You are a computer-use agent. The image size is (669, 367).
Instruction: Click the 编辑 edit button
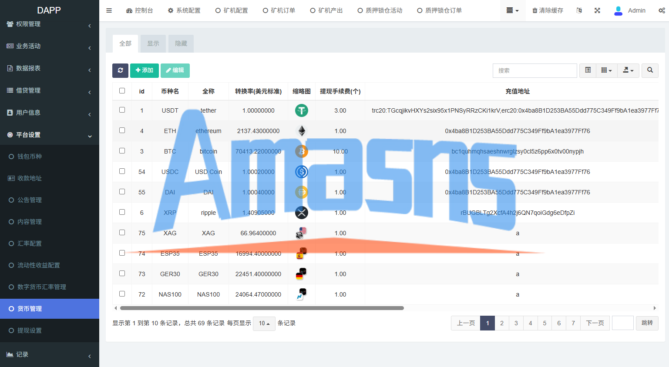tap(175, 70)
